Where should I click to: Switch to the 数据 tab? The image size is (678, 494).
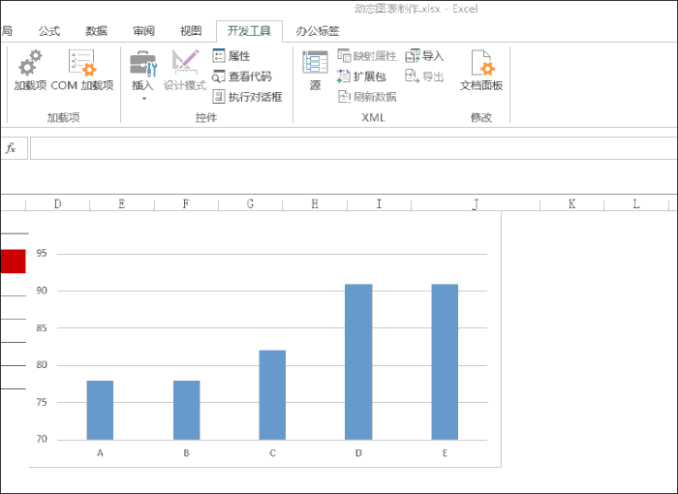pyautogui.click(x=96, y=31)
